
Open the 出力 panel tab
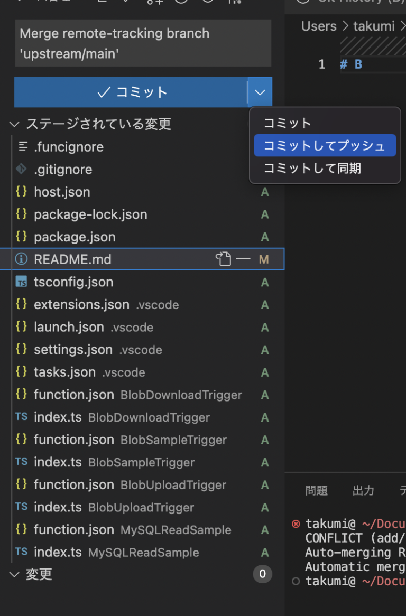coord(363,491)
